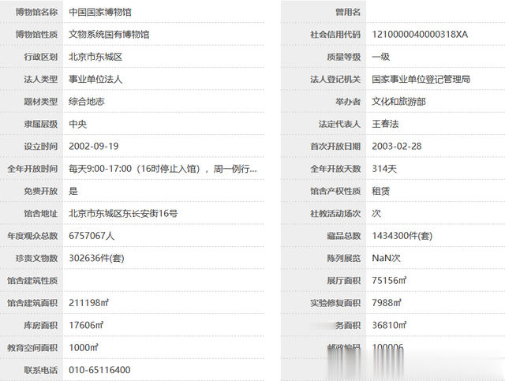Select 一级 quality grade value
Viewport: 505px width, 381px height.
tap(381, 57)
